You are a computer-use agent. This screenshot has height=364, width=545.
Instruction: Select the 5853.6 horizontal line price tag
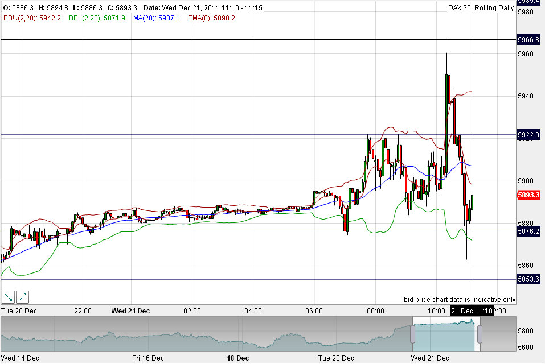pyautogui.click(x=528, y=279)
